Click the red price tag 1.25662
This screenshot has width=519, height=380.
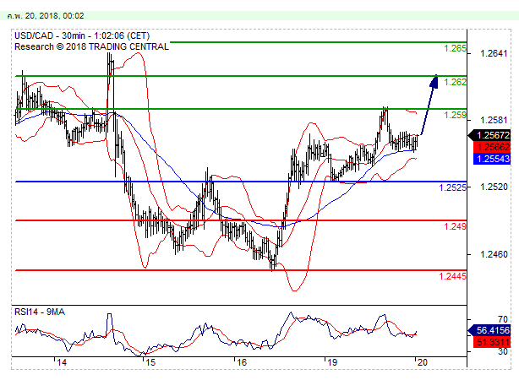[x=492, y=147]
